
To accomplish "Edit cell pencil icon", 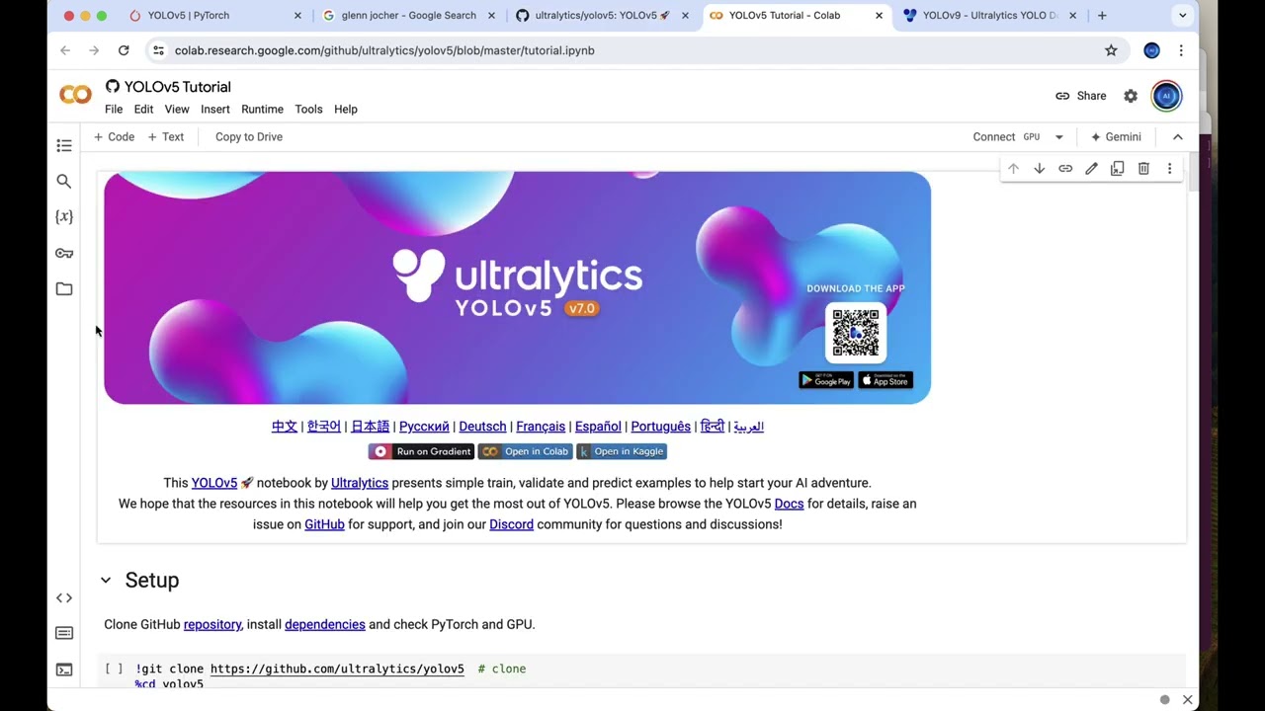I will 1091,169.
